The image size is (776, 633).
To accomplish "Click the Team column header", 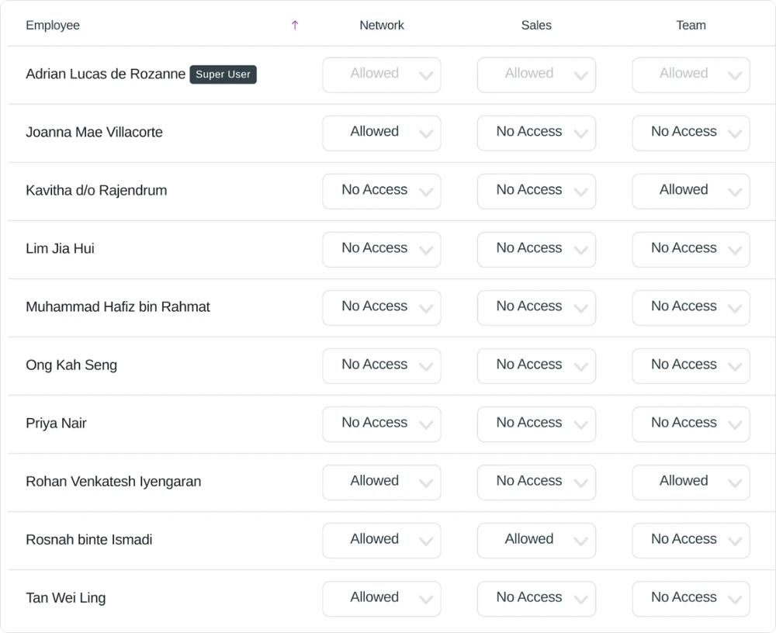I will pyautogui.click(x=691, y=26).
